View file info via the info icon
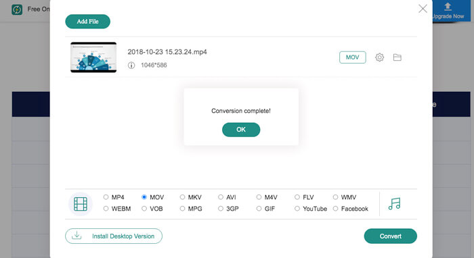Image resolution: width=474 pixels, height=258 pixels. click(131, 65)
